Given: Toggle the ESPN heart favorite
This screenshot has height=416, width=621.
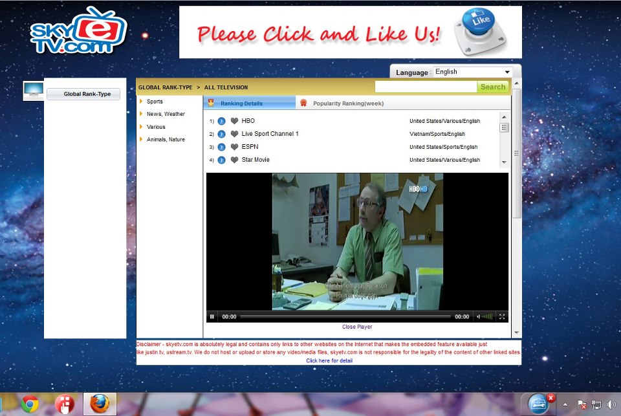Looking at the screenshot, I should click(x=234, y=147).
